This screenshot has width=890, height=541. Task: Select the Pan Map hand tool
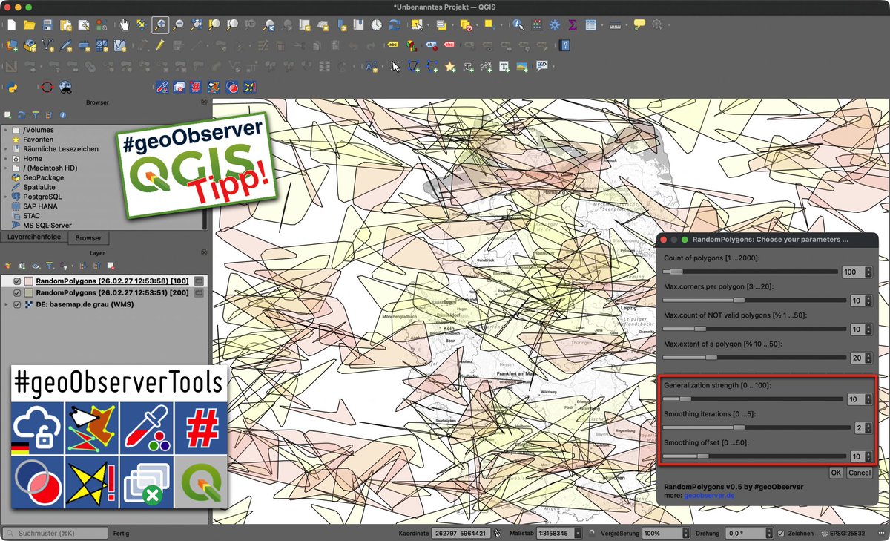point(124,25)
